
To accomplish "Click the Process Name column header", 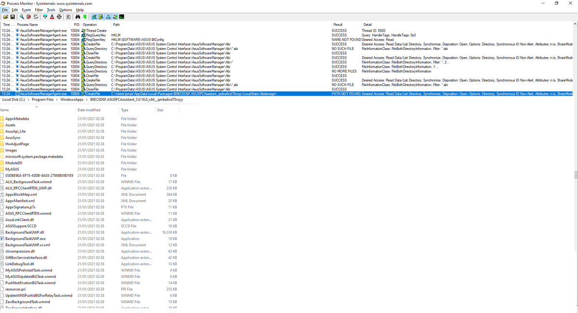I will tap(42, 24).
